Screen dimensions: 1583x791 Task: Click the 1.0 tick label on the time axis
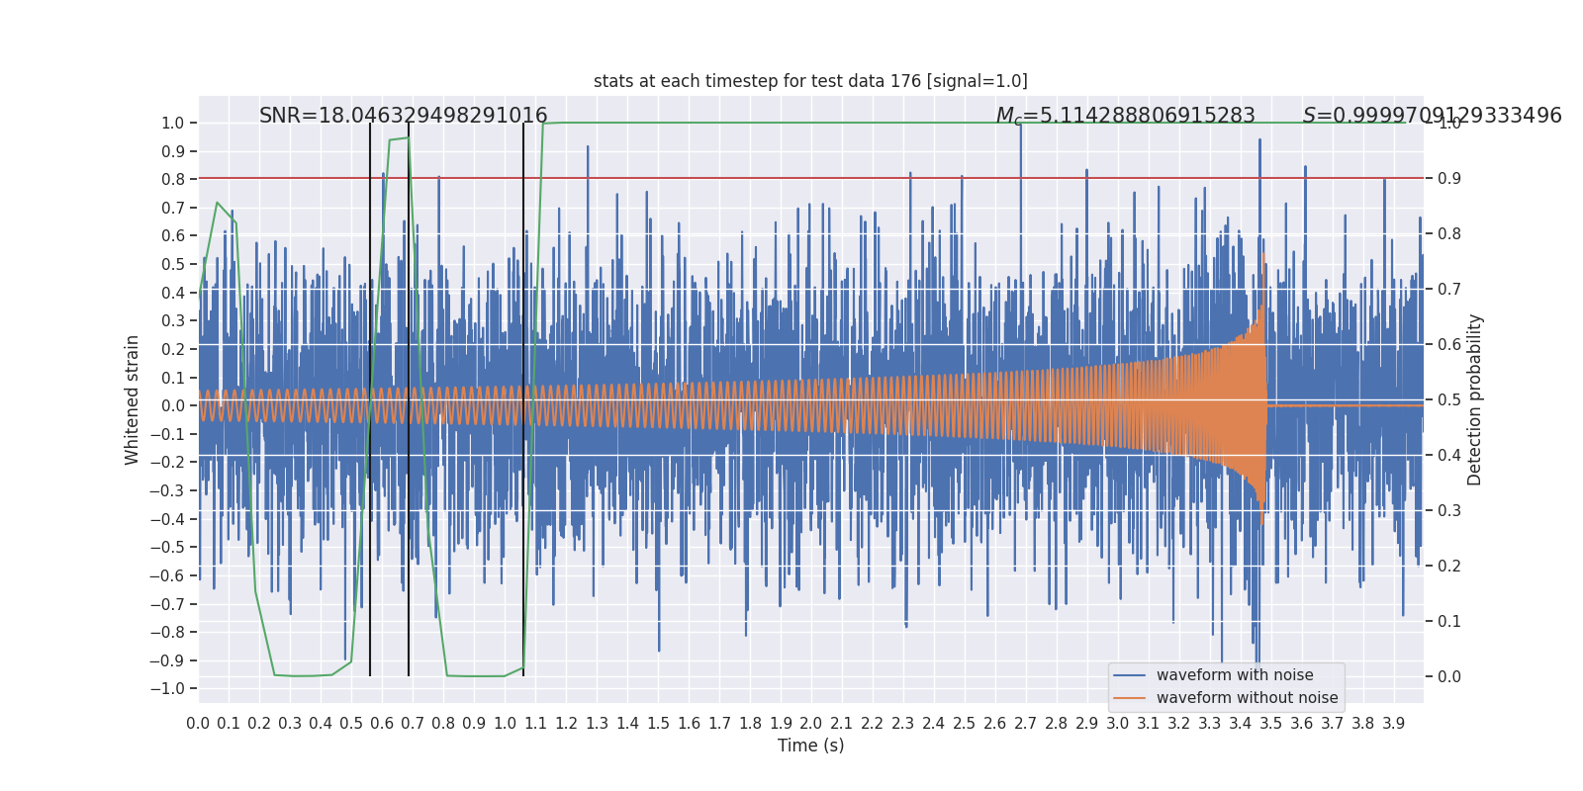pos(505,724)
